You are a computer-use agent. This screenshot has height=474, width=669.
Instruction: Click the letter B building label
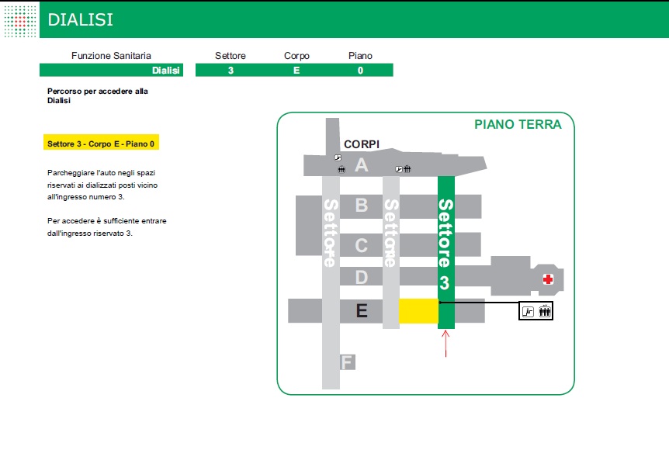click(361, 206)
